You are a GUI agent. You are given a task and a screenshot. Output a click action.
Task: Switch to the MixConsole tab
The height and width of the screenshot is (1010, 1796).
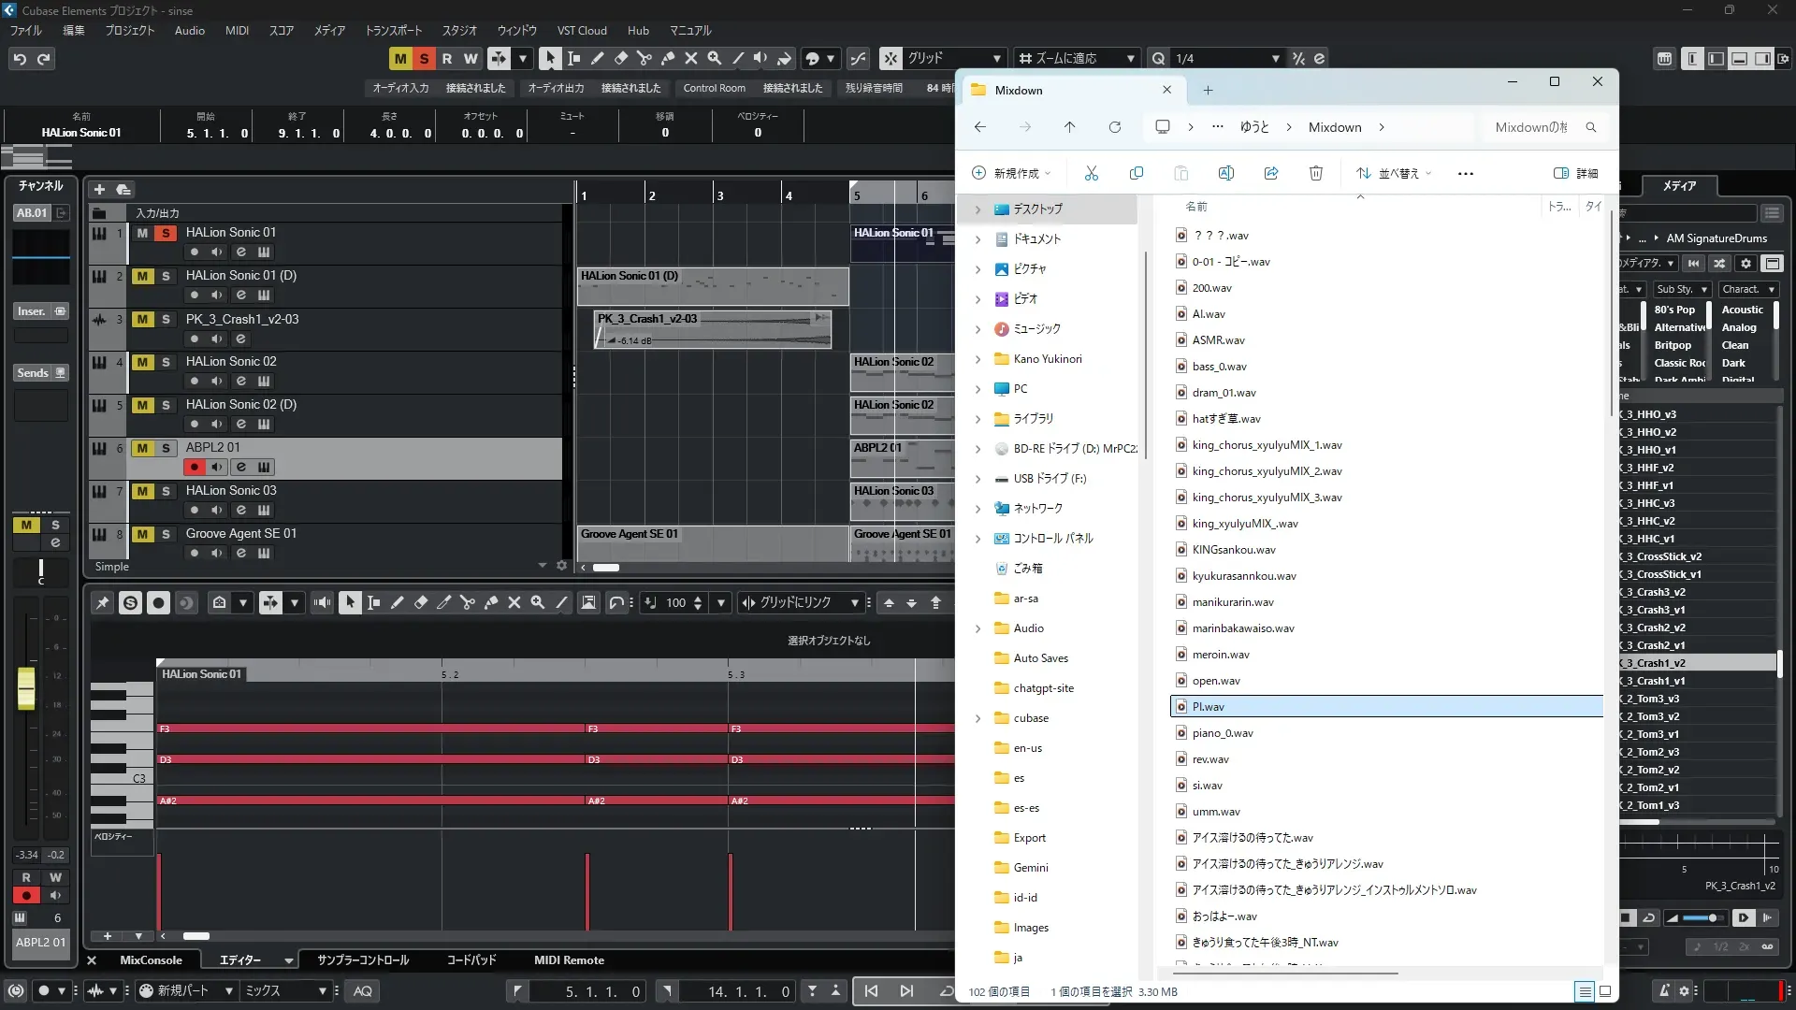151,959
